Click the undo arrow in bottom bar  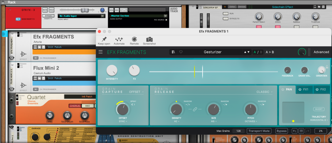pos(294,131)
